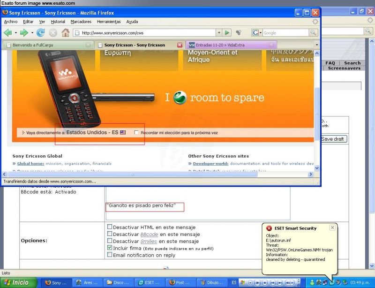Open the Ver menu
Viewport: 375px width, 288px height.
point(42,22)
